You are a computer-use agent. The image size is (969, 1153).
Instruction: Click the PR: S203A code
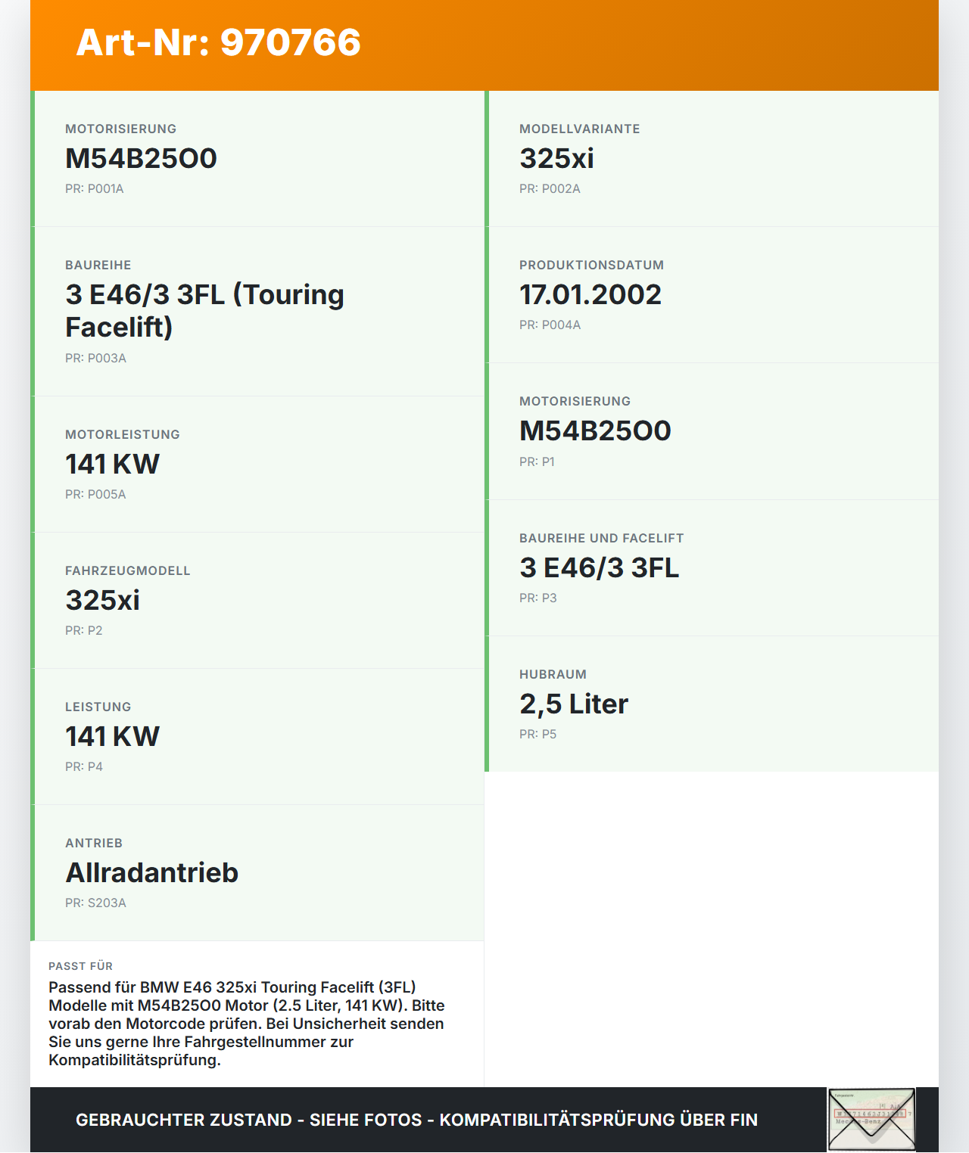coord(95,902)
